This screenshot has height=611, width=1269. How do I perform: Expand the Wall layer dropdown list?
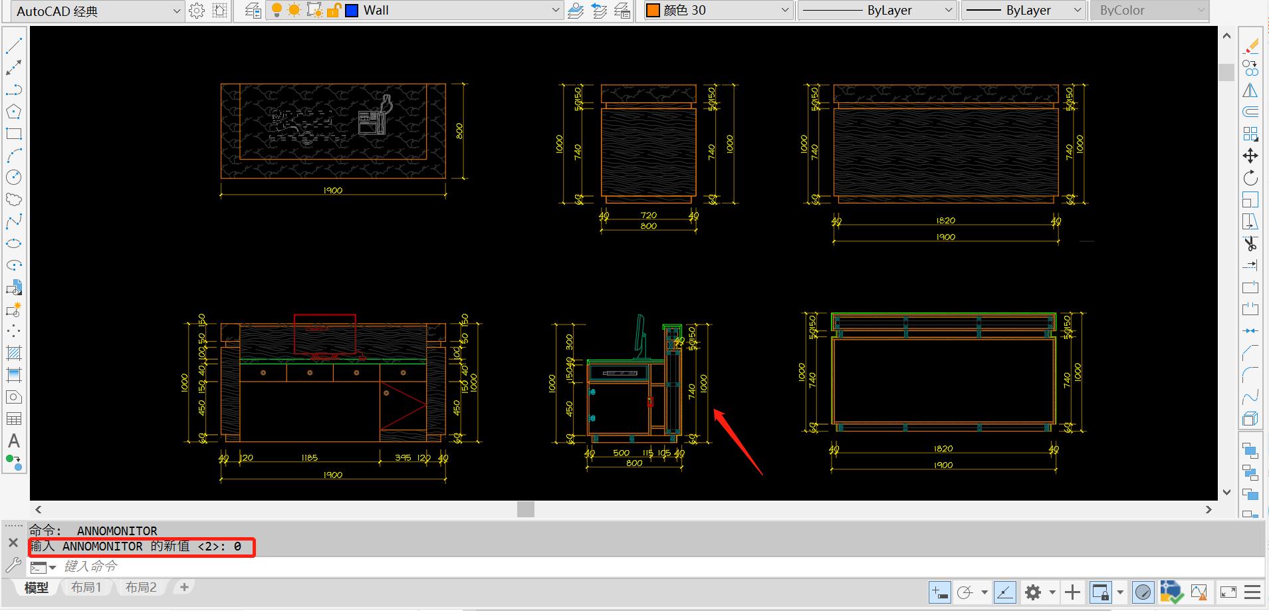tap(556, 11)
